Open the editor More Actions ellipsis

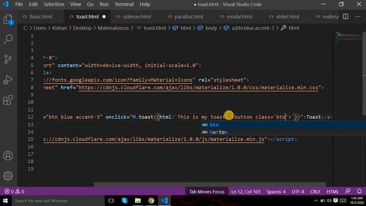pos(358,17)
